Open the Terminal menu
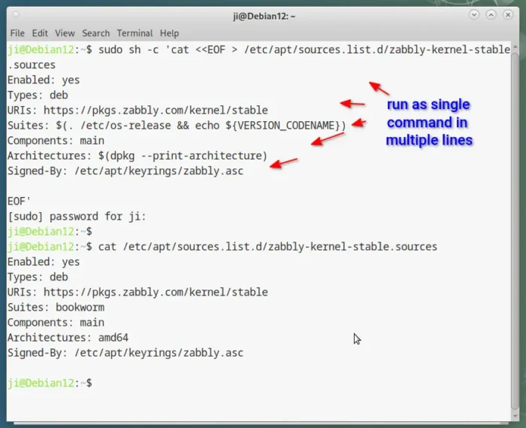This screenshot has height=428, width=526. [x=135, y=33]
